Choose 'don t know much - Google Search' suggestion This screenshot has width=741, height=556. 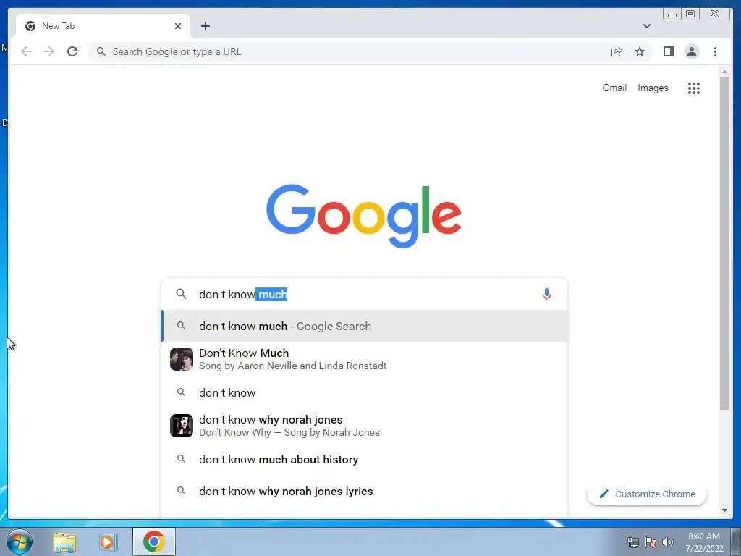point(365,327)
